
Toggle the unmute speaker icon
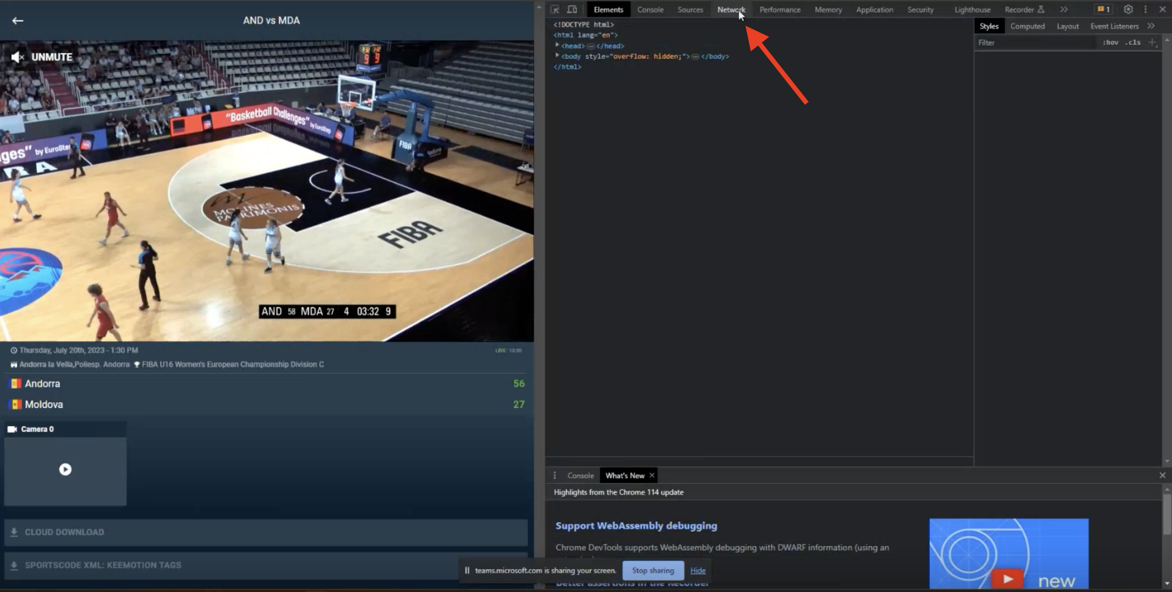coord(17,57)
